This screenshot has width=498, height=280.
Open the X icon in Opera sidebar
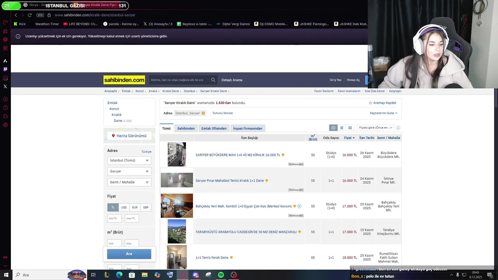5,86
